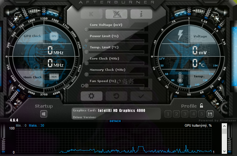Select profile slot 5

201,114
